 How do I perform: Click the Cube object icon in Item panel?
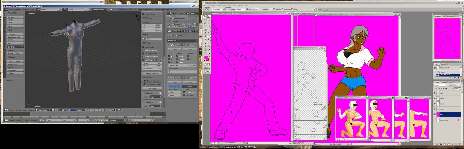(144, 39)
